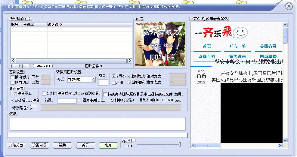Image resolution: width=297 pixels, height=157 pixels.
Task: Click the minus button to remove image
Action: [26, 66]
